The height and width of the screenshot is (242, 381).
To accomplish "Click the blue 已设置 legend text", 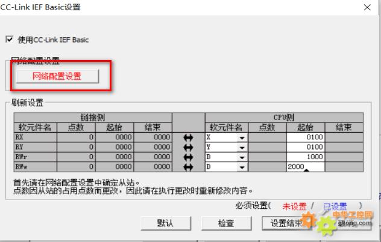I will coord(335,207).
